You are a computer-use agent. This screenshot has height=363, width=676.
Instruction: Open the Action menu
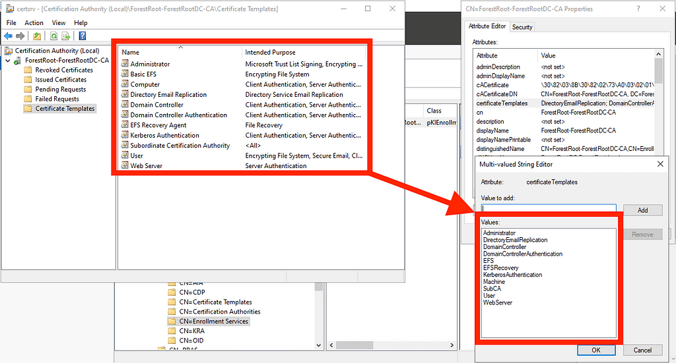[34, 22]
